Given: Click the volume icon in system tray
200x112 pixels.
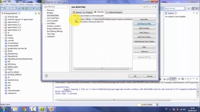Looking at the screenshot, I should (x=184, y=109).
